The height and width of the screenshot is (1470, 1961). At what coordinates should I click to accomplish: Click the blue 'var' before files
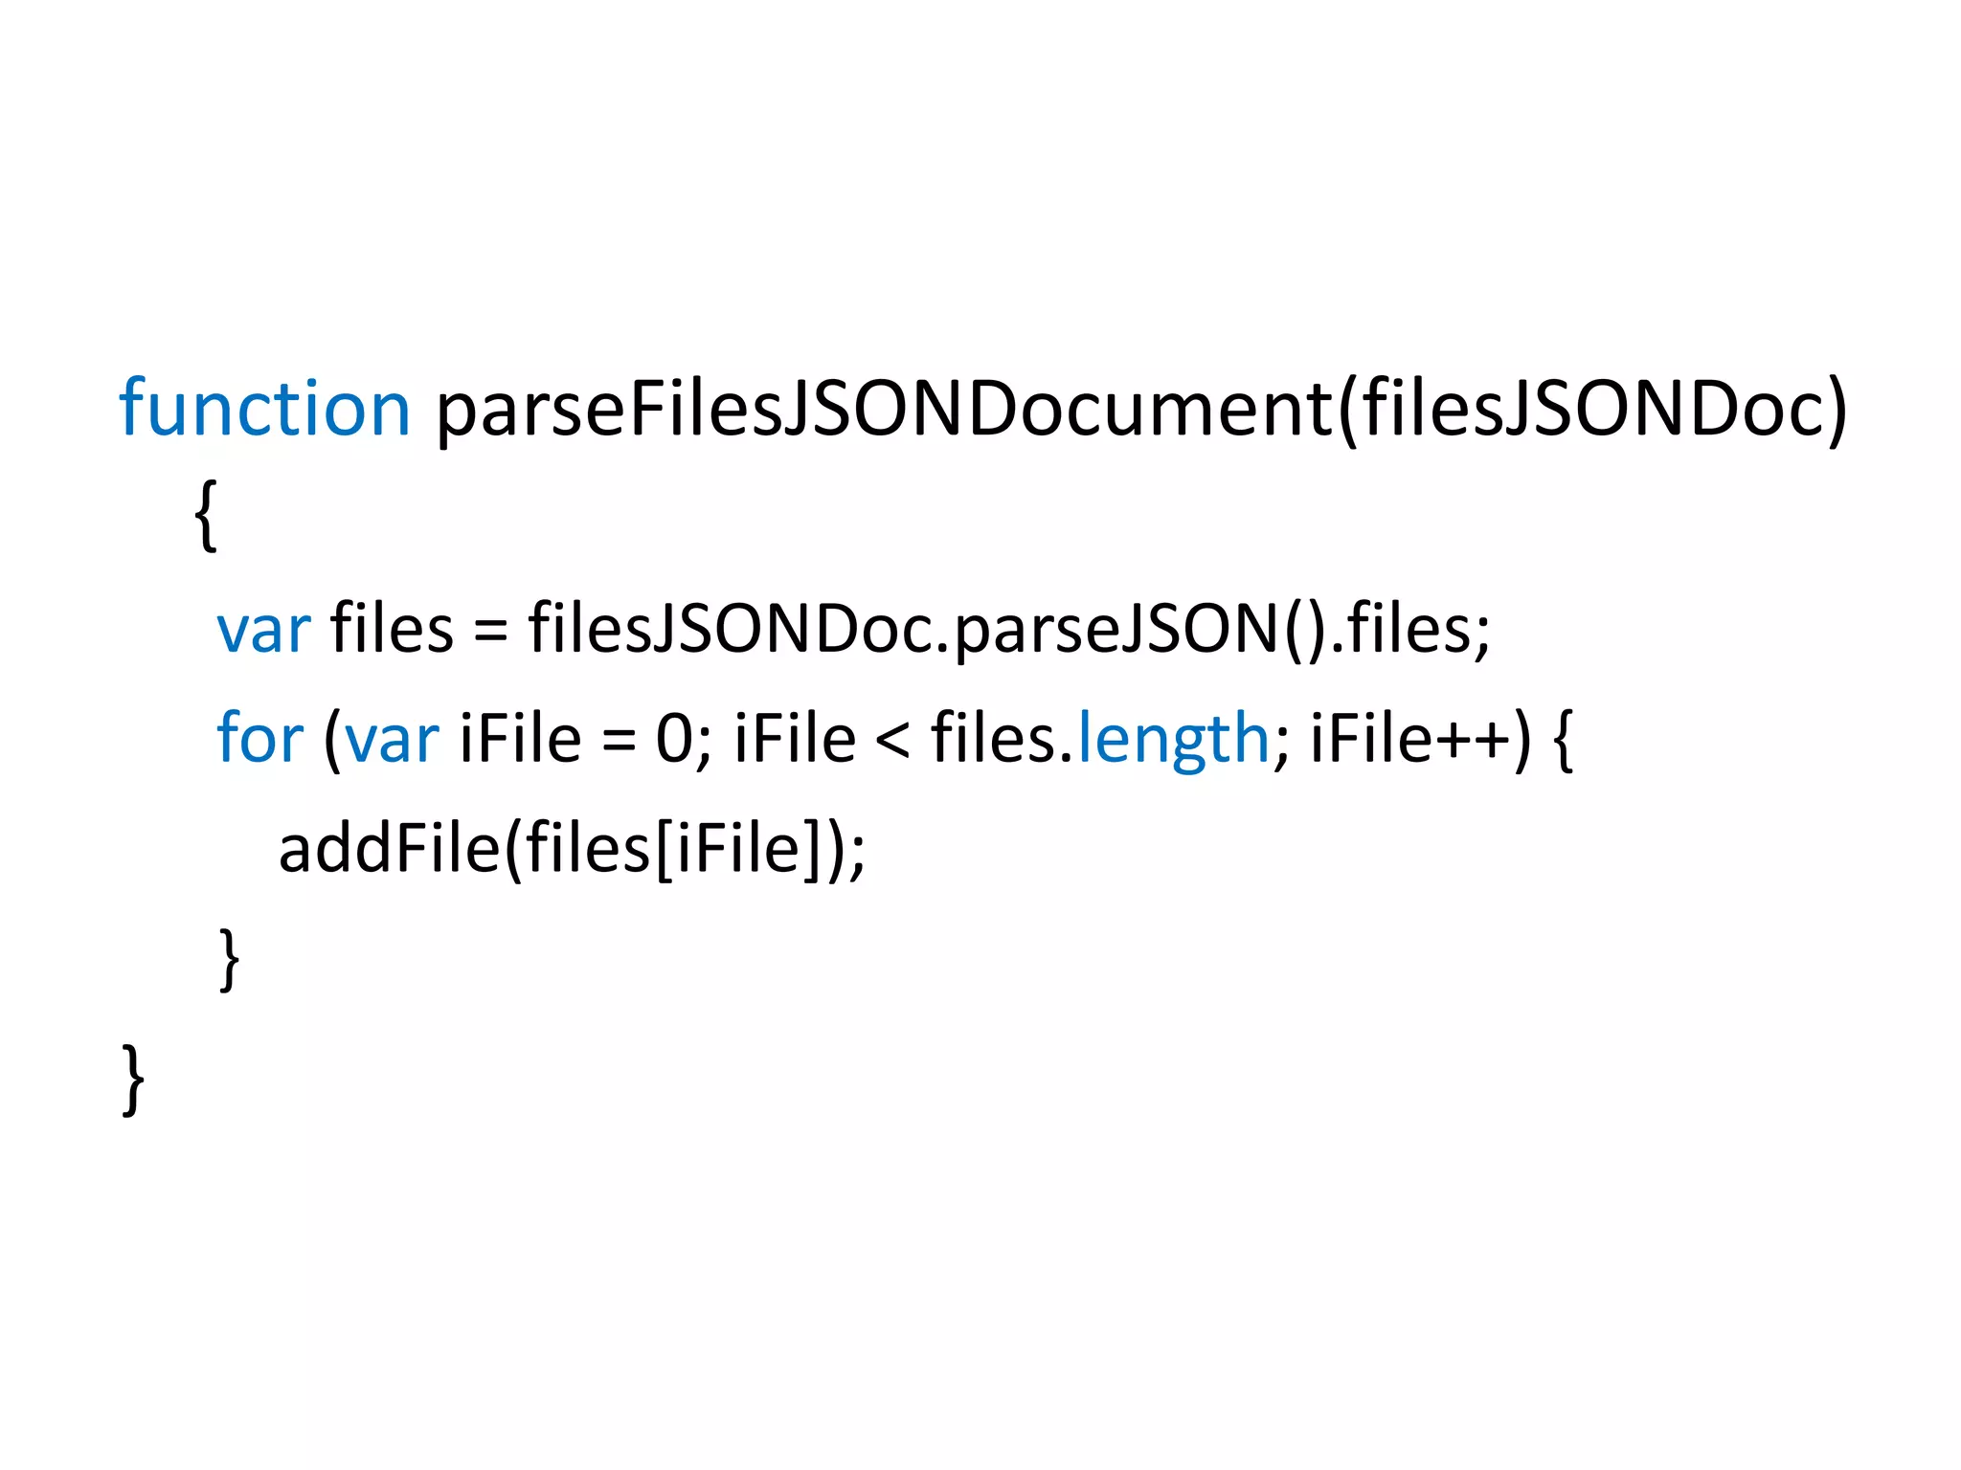pyautogui.click(x=264, y=632)
